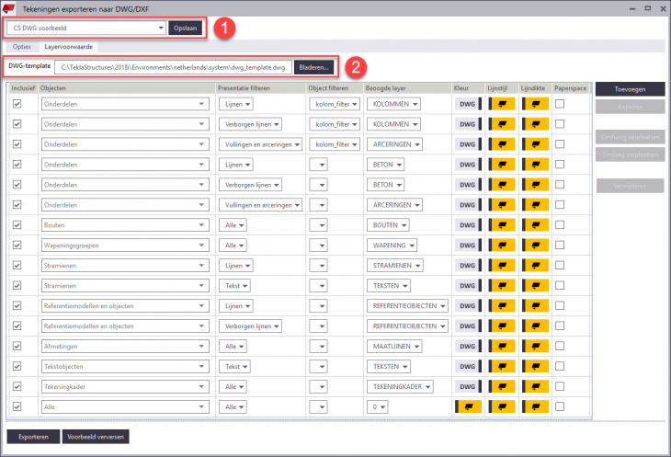Screen dimensions: 671x457
Task: Click the color icon in the last row
Action: tap(468, 406)
